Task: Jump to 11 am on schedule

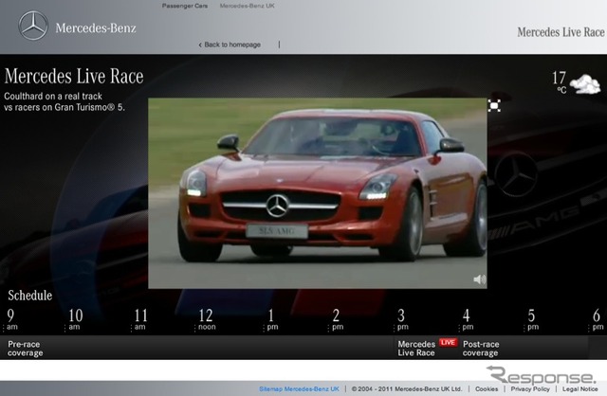Action: click(139, 320)
